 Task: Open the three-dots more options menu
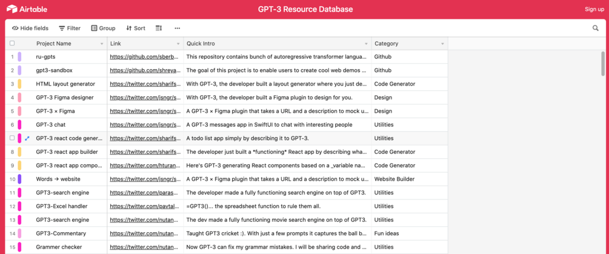point(177,28)
